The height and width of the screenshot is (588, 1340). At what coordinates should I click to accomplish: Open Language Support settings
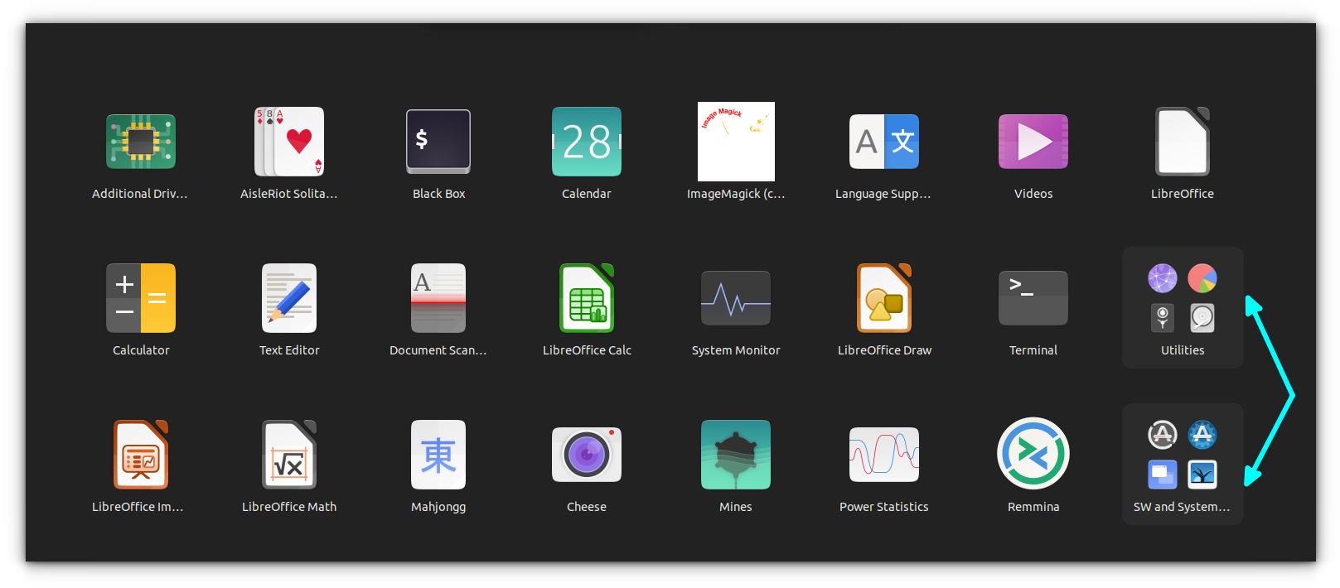[884, 142]
